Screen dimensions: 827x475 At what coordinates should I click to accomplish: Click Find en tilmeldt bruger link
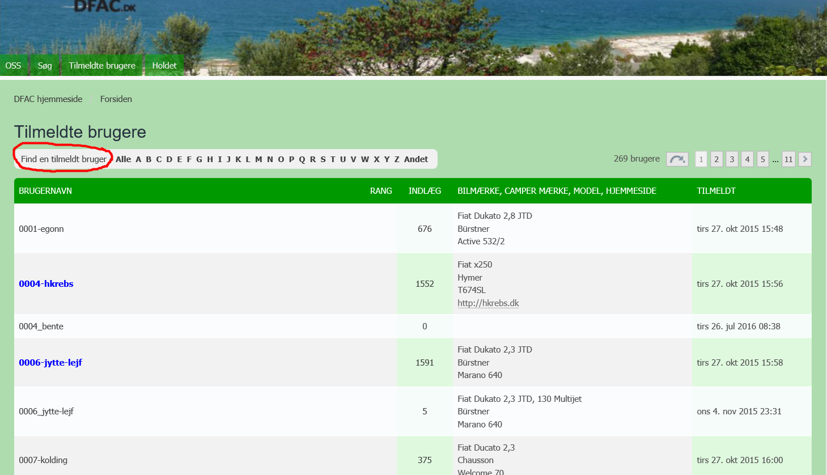click(x=63, y=159)
